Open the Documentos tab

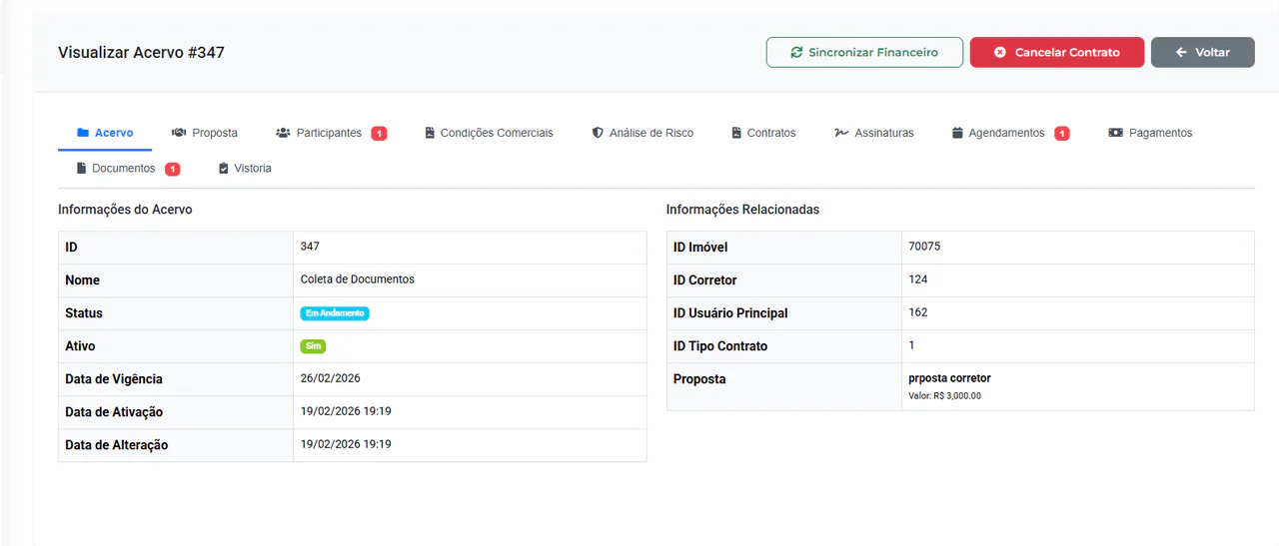point(128,169)
